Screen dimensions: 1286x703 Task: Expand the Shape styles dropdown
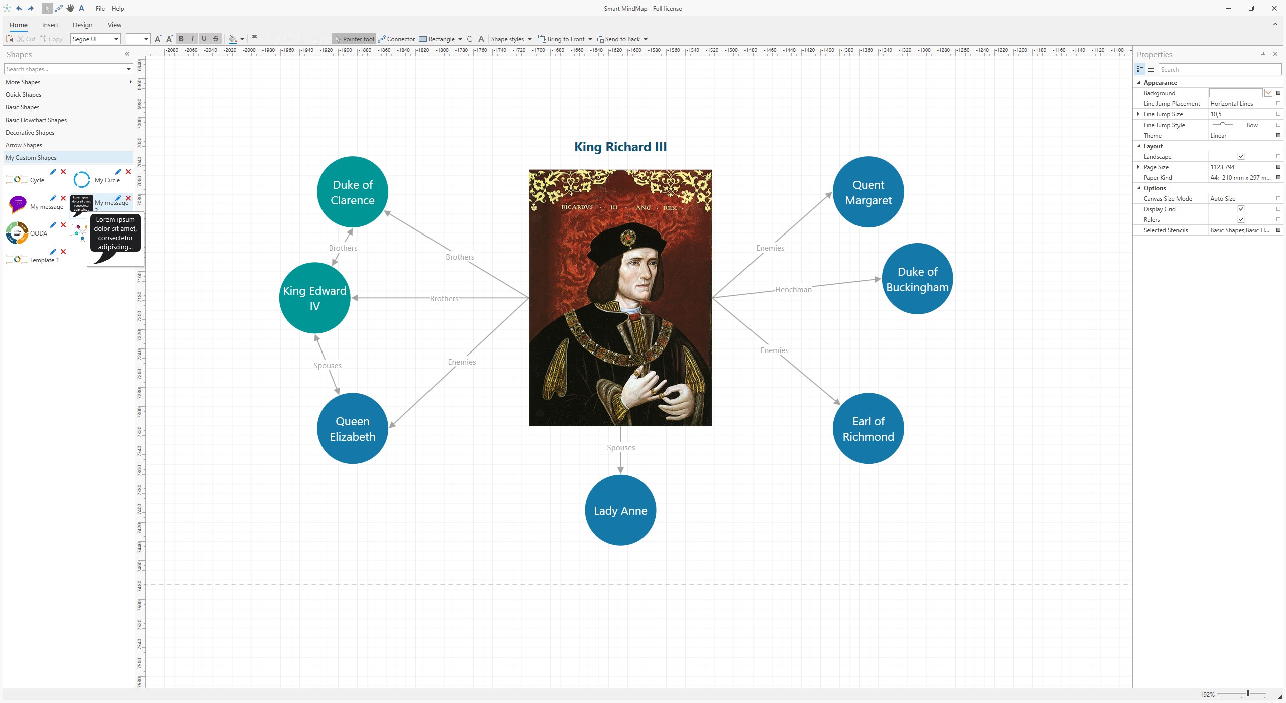click(530, 39)
